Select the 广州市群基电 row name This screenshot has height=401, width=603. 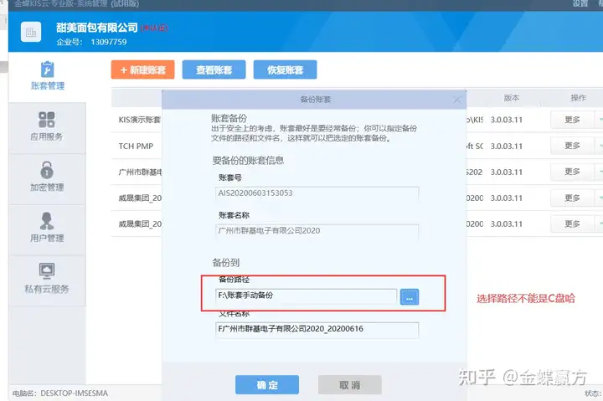(x=140, y=172)
